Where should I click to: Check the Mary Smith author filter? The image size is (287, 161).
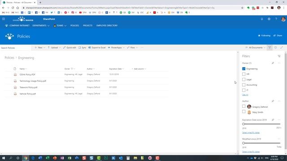tap(244, 111)
